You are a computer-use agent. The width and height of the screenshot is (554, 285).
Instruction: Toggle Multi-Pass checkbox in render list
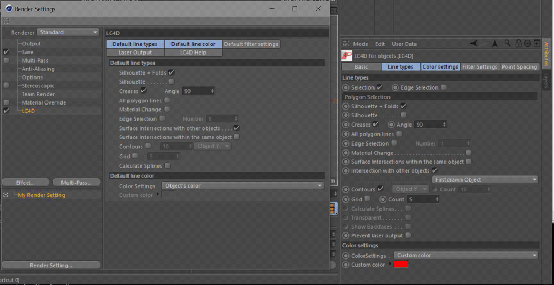[6, 60]
